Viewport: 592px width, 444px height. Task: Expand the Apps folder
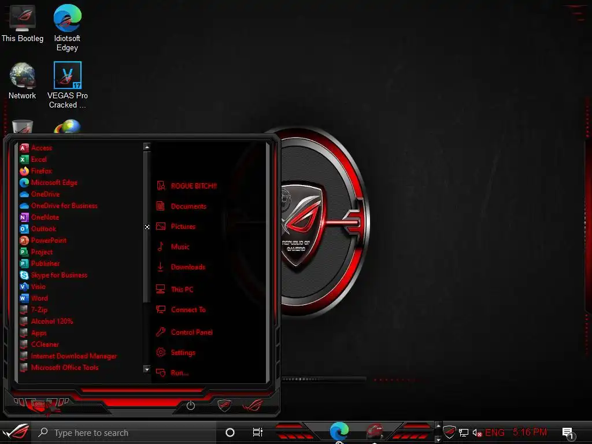tap(33, 333)
